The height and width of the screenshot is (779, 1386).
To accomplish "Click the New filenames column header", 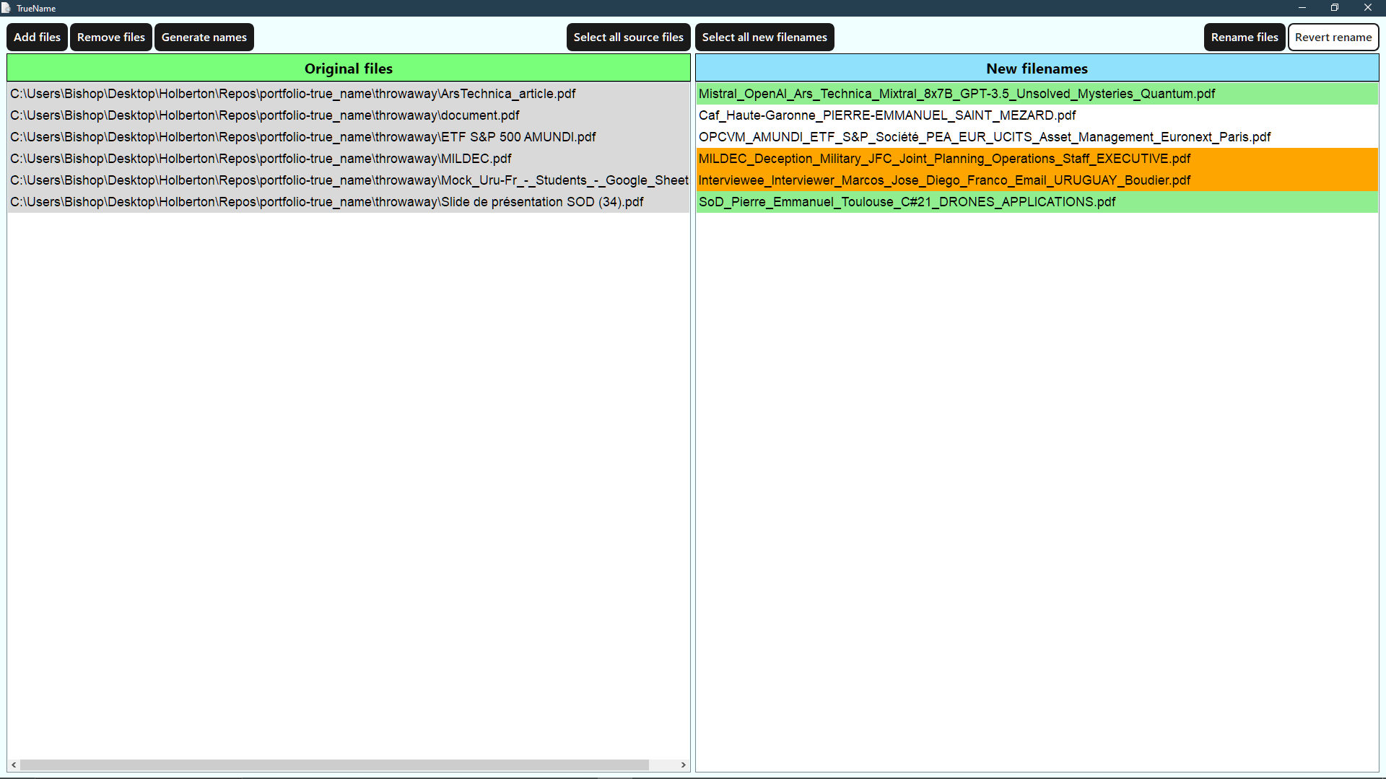I will 1037,69.
